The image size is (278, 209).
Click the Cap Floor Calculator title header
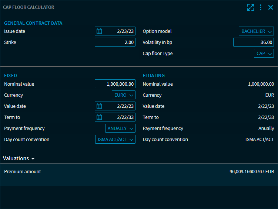click(29, 7)
